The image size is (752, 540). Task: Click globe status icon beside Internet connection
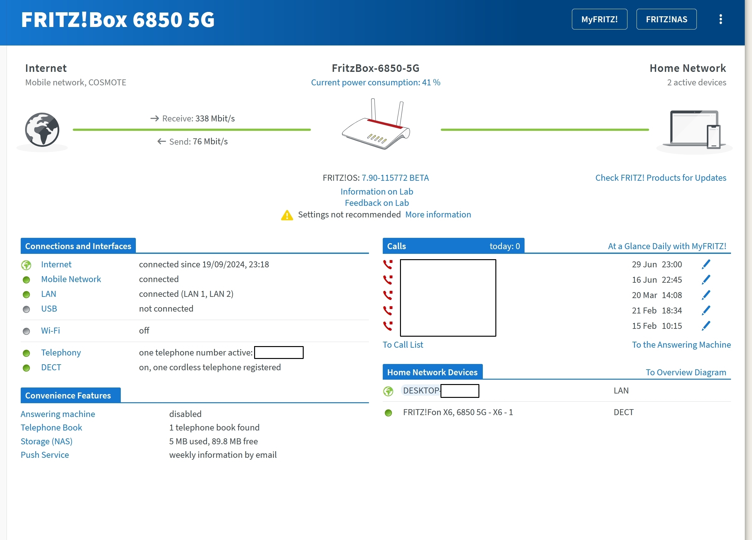point(26,265)
